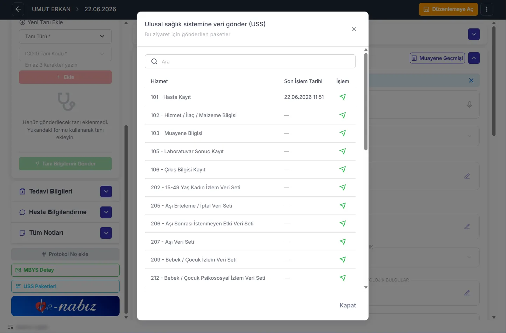Click the Tanı Bilgilerini Gönder button
Image resolution: width=506 pixels, height=333 pixels.
click(x=65, y=164)
